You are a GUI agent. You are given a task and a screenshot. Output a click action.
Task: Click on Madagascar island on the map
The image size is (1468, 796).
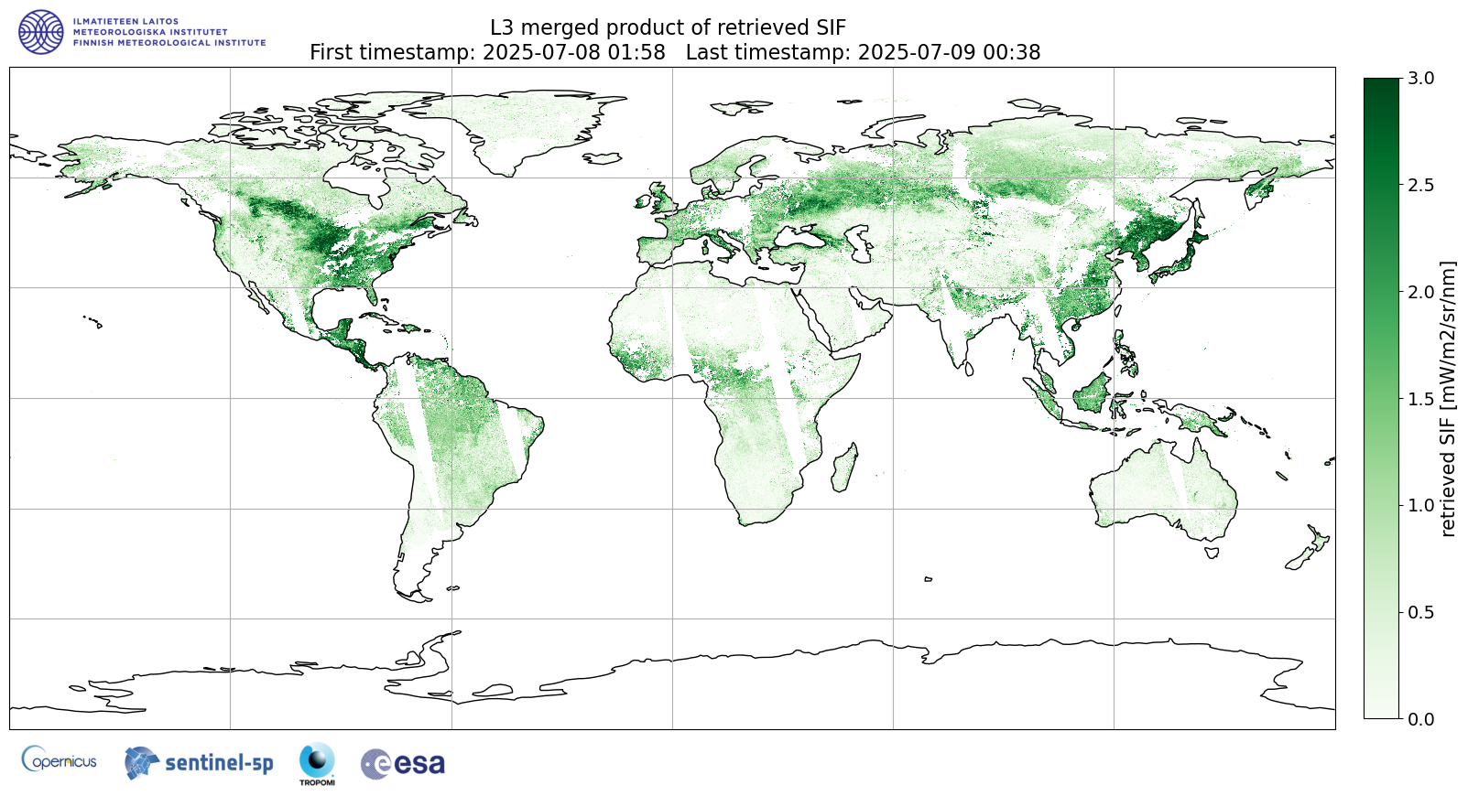[x=845, y=465]
